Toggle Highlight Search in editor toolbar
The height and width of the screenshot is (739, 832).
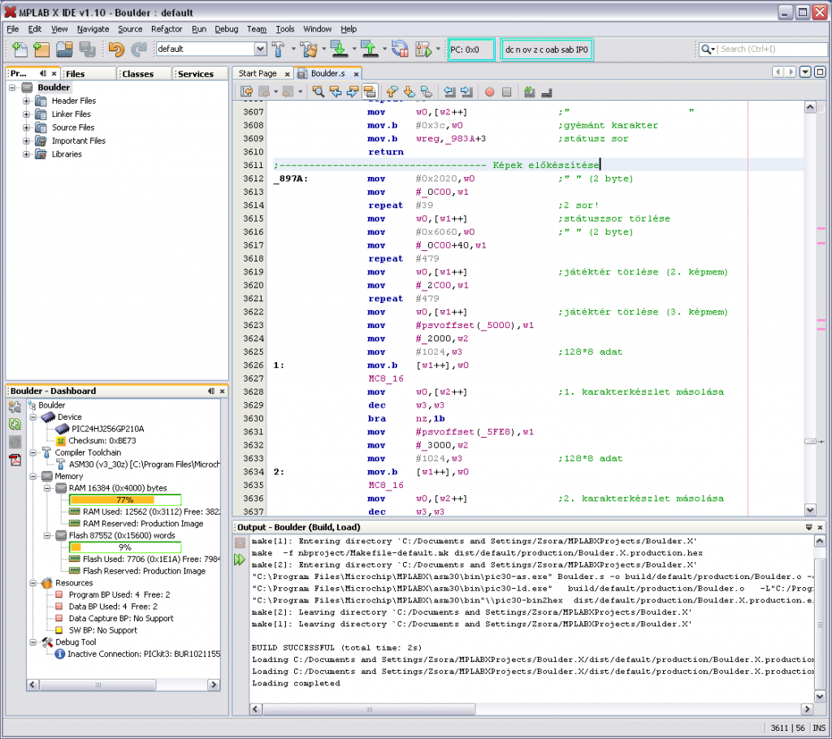point(370,92)
